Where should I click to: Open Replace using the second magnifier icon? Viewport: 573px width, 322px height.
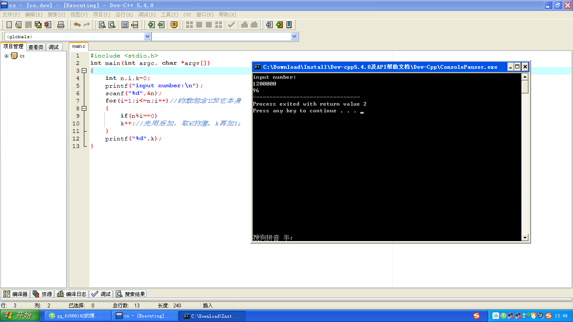(112, 25)
